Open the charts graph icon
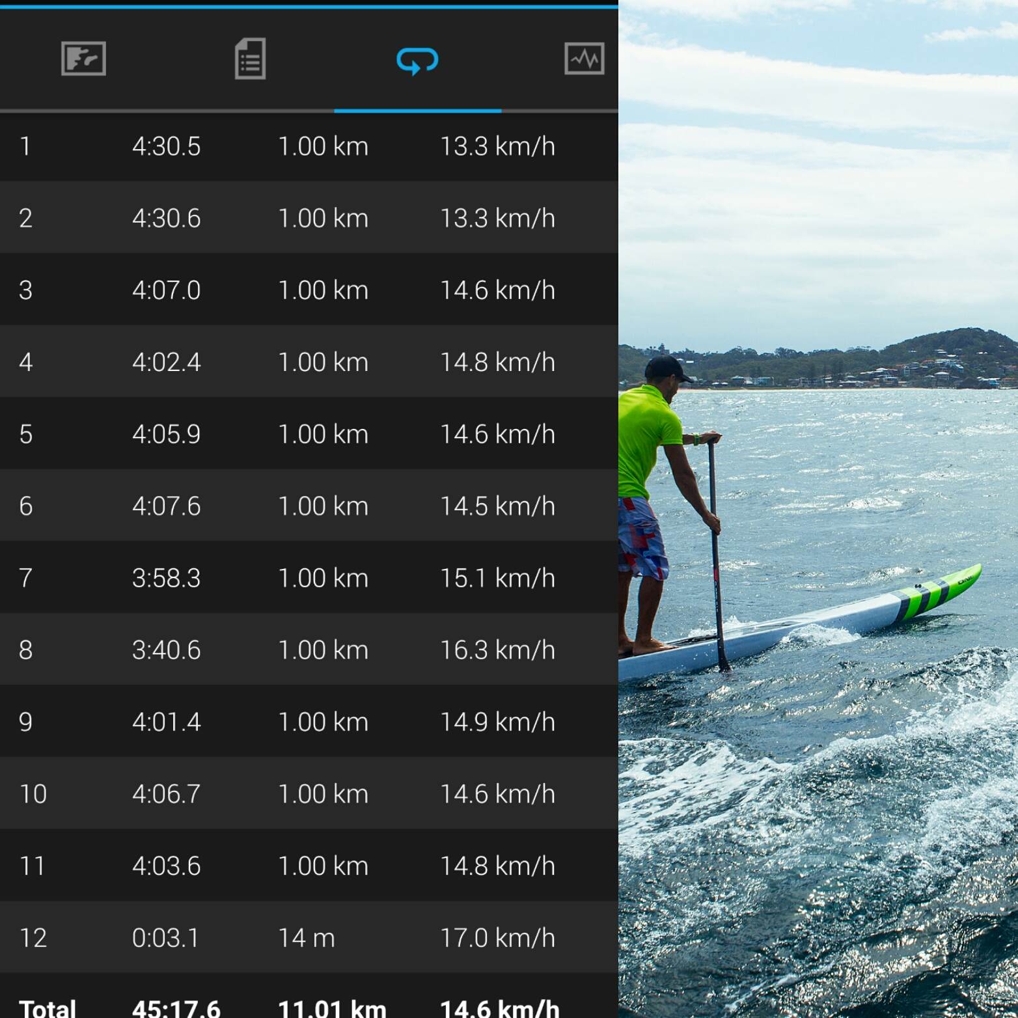This screenshot has height=1018, width=1018. point(584,59)
